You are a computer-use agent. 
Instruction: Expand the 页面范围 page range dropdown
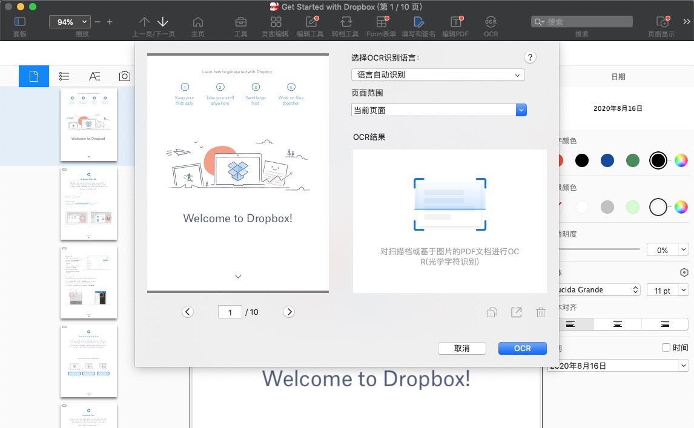coord(437,110)
